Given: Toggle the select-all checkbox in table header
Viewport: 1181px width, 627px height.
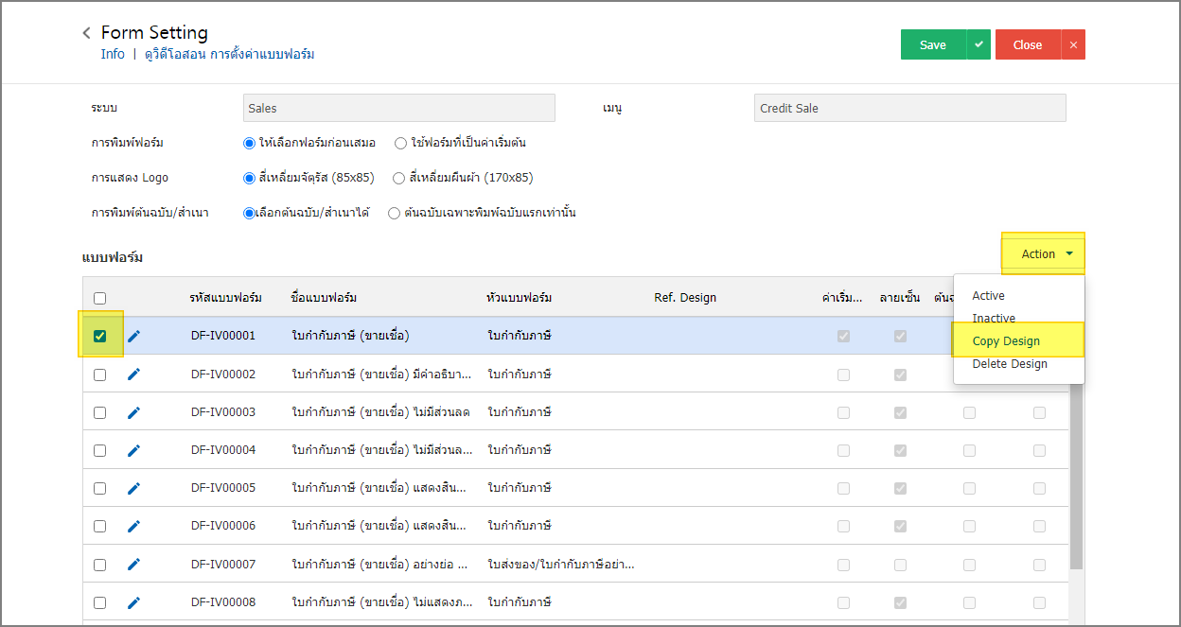Looking at the screenshot, I should pos(100,298).
